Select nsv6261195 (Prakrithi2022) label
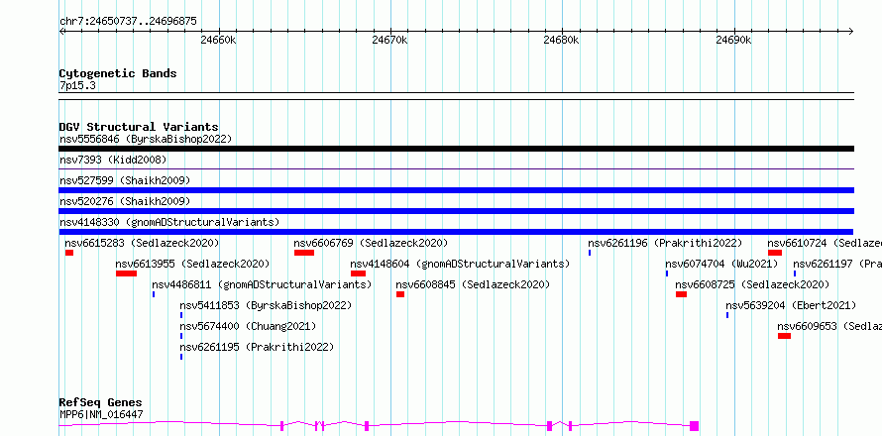The height and width of the screenshot is (436, 882). point(257,347)
